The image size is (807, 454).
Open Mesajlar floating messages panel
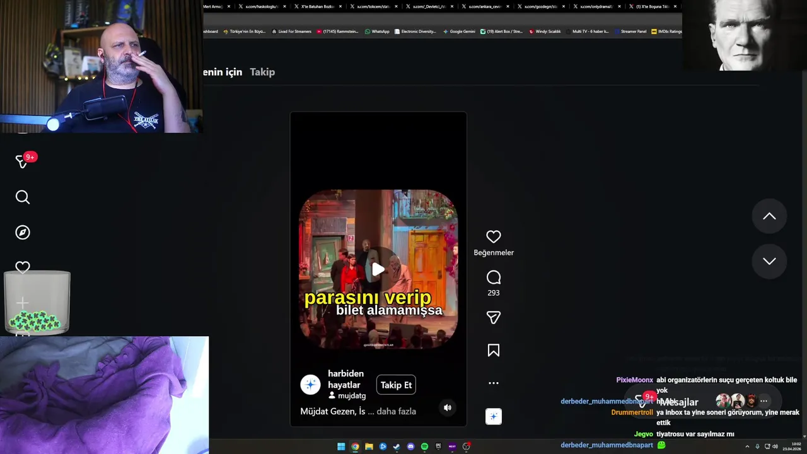click(679, 402)
